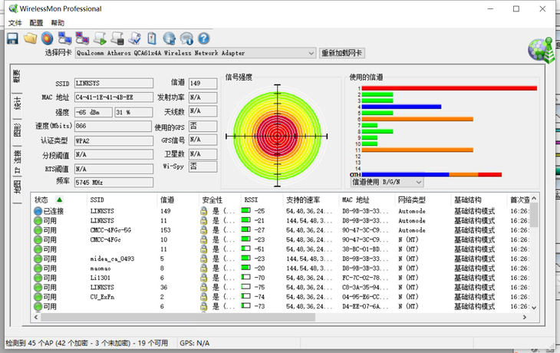
Task: Click the green status icon for midea_ca_0493
Action: pyautogui.click(x=38, y=259)
